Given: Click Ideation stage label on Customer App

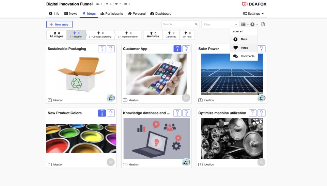Looking at the screenshot, I should [133, 100].
